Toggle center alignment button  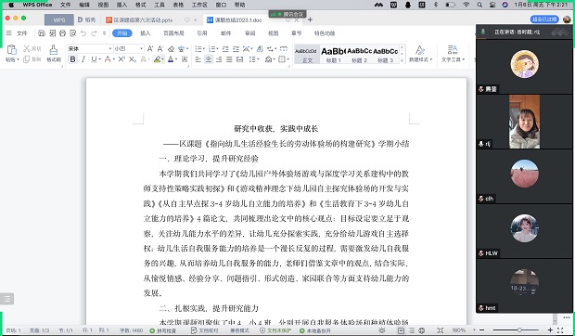[209, 59]
